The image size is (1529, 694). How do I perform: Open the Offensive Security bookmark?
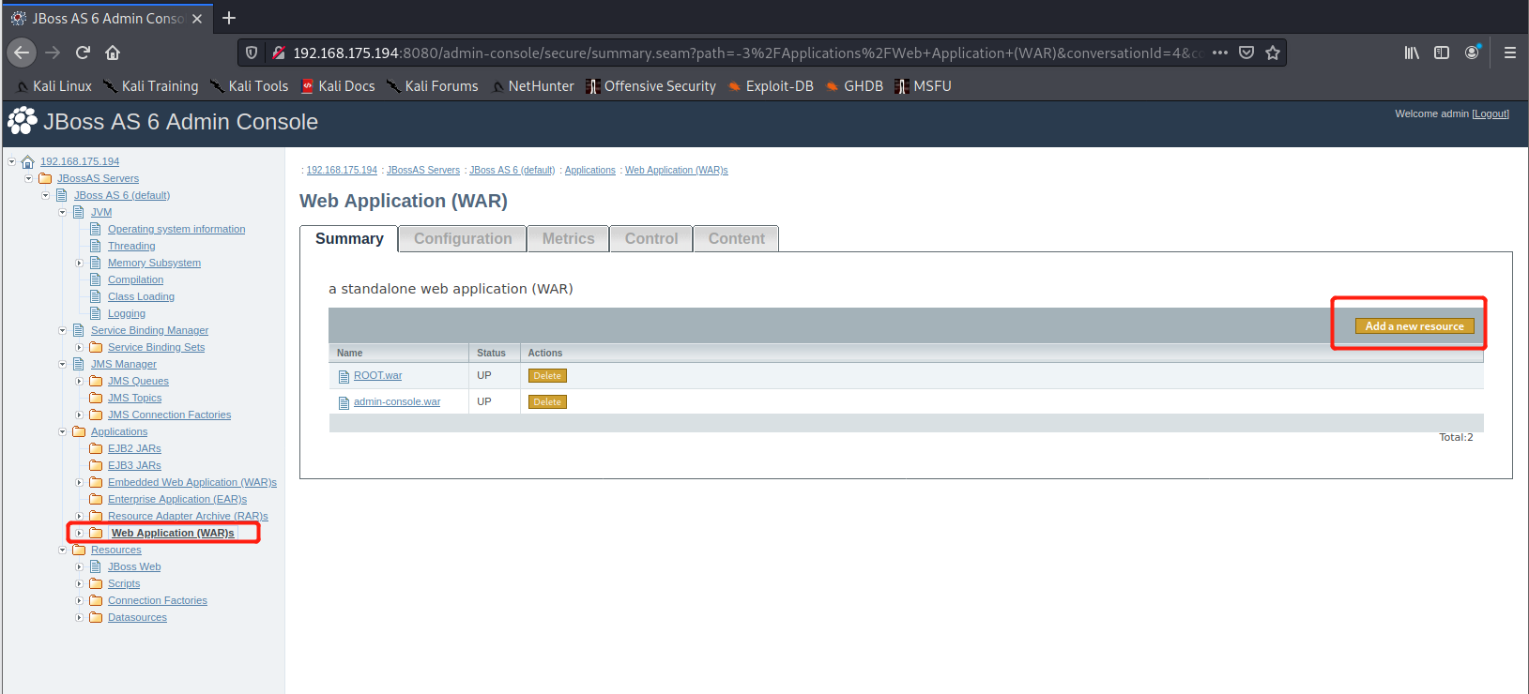click(x=650, y=86)
